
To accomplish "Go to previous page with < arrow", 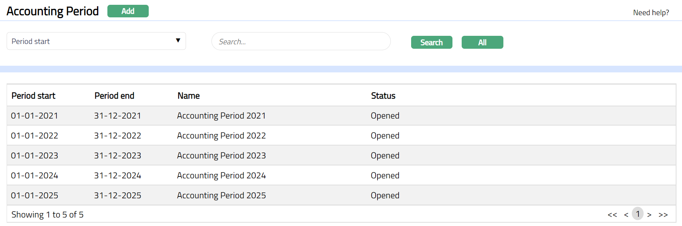I will pos(626,215).
